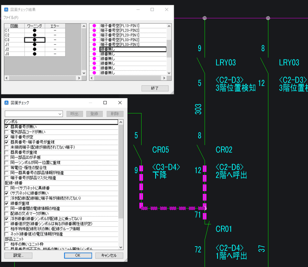Select the warning dot in the C3 row
This screenshot has width=308, height=267.
click(x=34, y=40)
